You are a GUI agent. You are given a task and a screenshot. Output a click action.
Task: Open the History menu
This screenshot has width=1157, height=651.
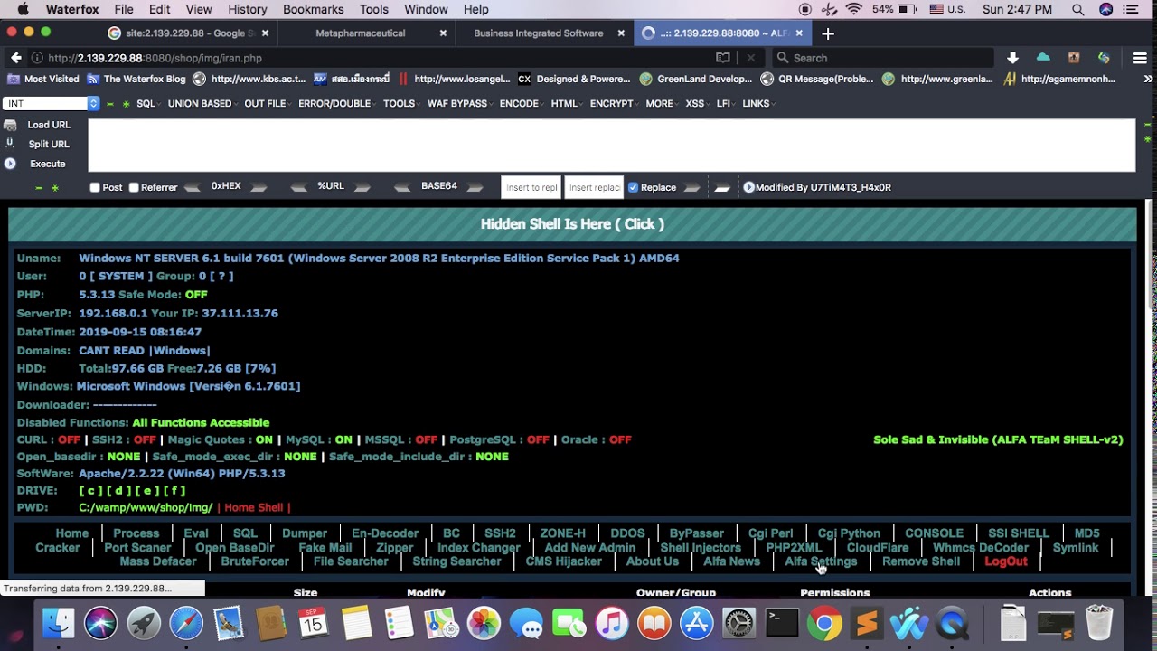[x=247, y=9]
